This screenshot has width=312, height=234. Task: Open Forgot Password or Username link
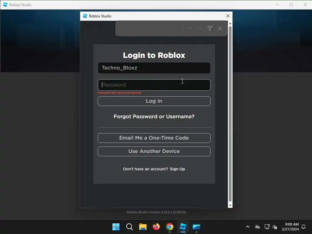(154, 116)
